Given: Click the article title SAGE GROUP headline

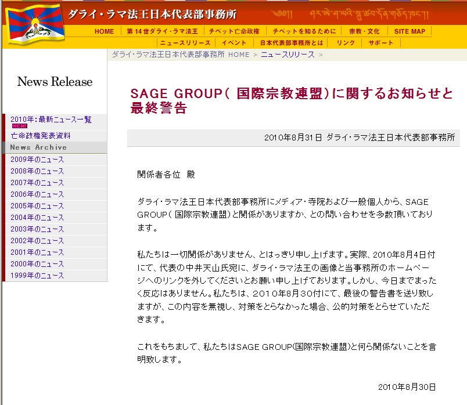Looking at the screenshot, I should pos(292,100).
